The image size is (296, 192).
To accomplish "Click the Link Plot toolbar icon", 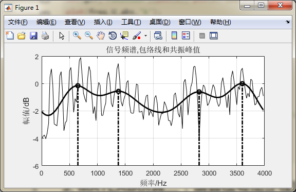I will 158,36.
